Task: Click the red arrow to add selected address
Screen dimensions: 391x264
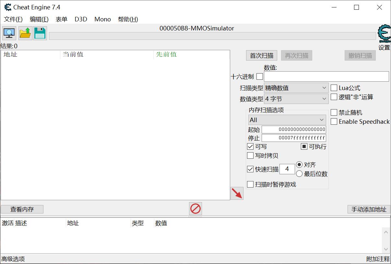Action: click(237, 193)
